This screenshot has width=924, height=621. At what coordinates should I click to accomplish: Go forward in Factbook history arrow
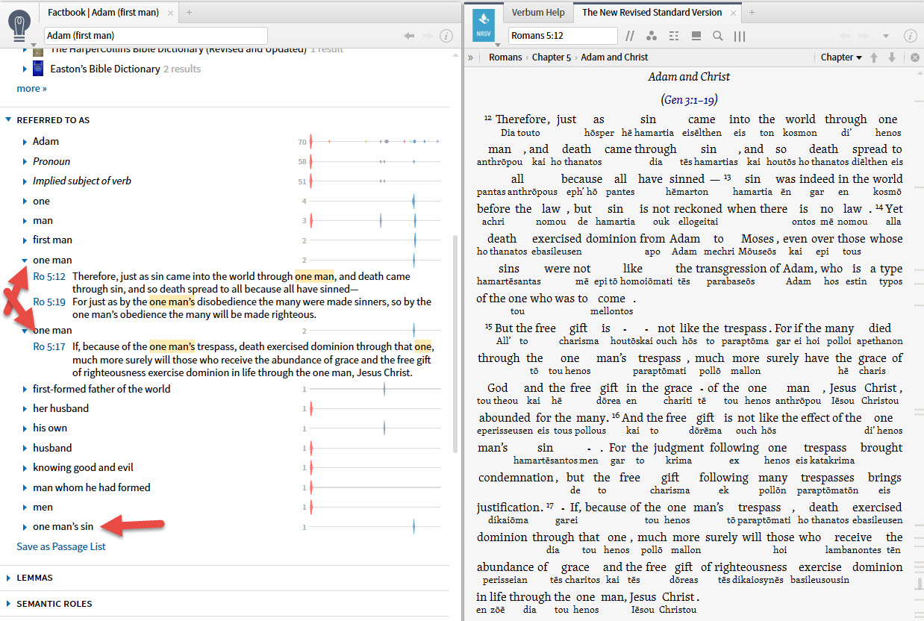pos(428,35)
